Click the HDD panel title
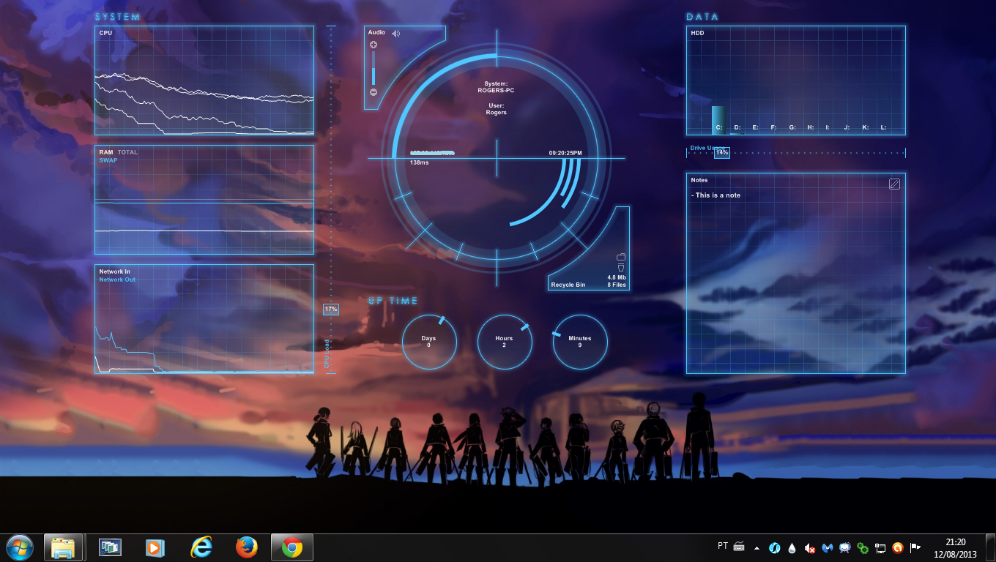The width and height of the screenshot is (996, 562). pos(697,33)
